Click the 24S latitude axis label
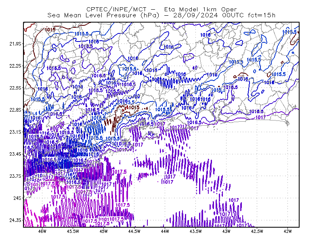Image resolution: width=323 pixels, height=249 pixels. pos(17,198)
